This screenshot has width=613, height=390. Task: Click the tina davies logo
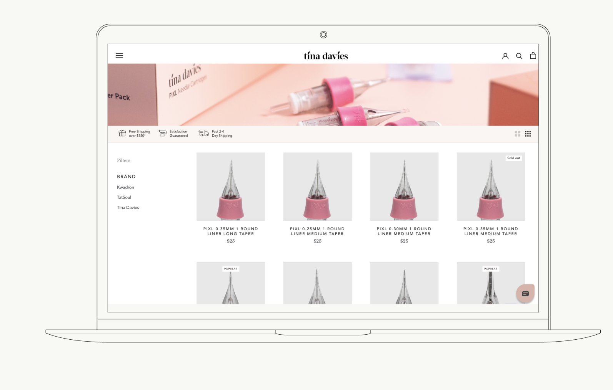coord(326,56)
